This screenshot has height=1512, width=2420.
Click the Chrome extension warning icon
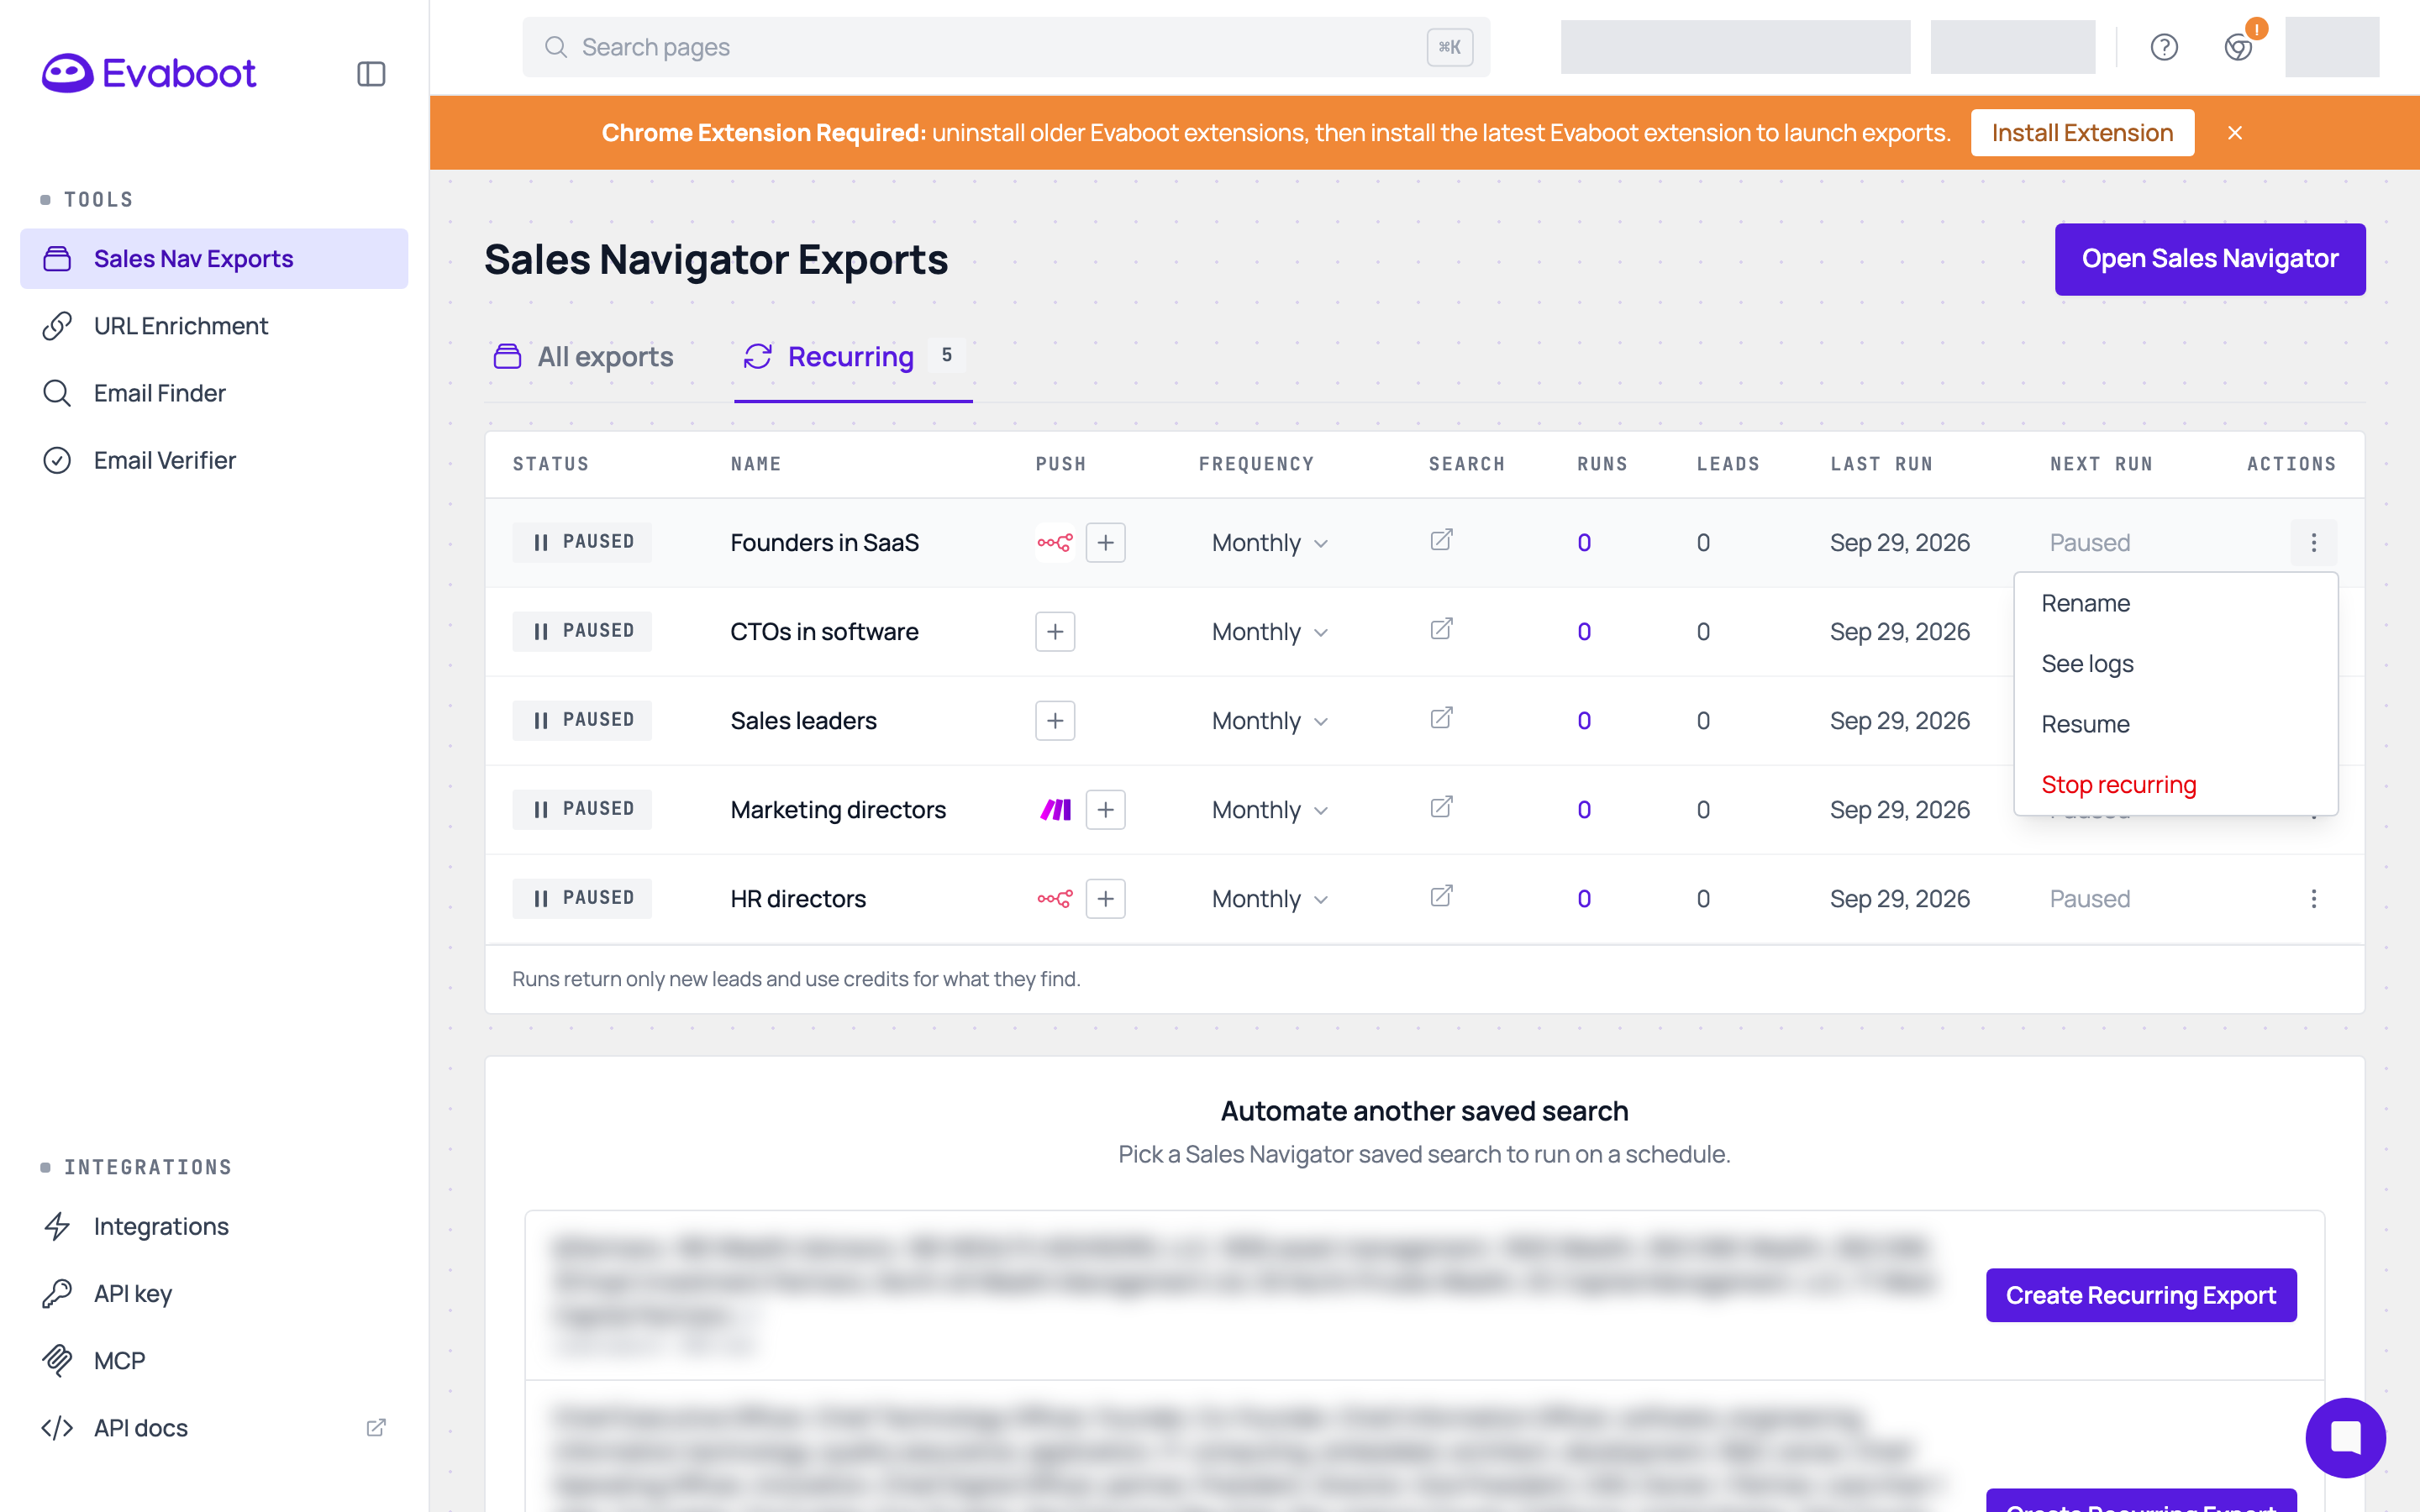coord(2238,47)
